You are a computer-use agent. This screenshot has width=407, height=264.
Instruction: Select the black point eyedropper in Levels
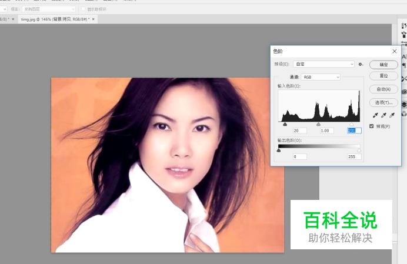click(375, 115)
